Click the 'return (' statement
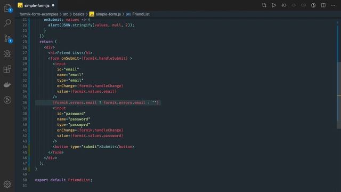The height and width of the screenshot is (192, 341). click(x=48, y=42)
